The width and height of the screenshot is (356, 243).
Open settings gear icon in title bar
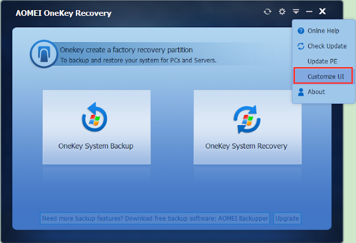pos(282,11)
